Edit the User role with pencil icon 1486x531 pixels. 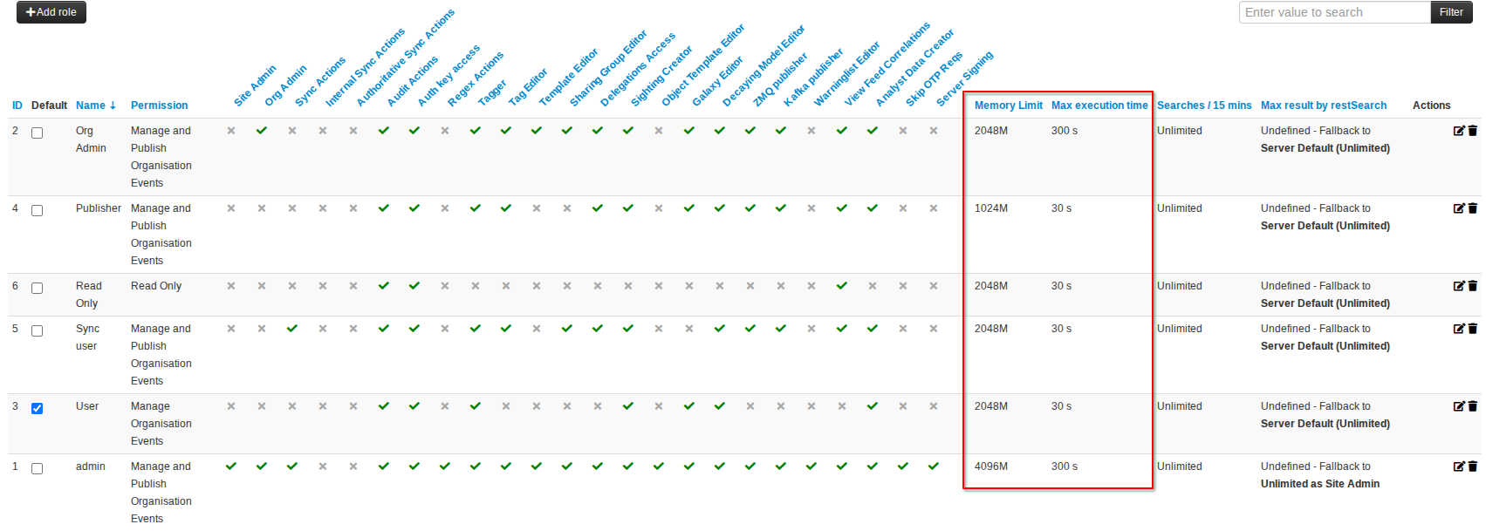point(1458,406)
